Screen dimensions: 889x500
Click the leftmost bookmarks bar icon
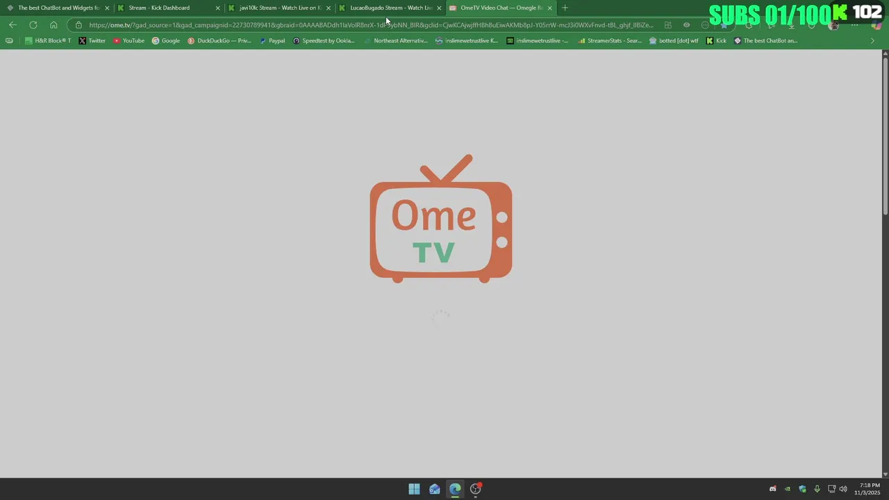coord(9,40)
